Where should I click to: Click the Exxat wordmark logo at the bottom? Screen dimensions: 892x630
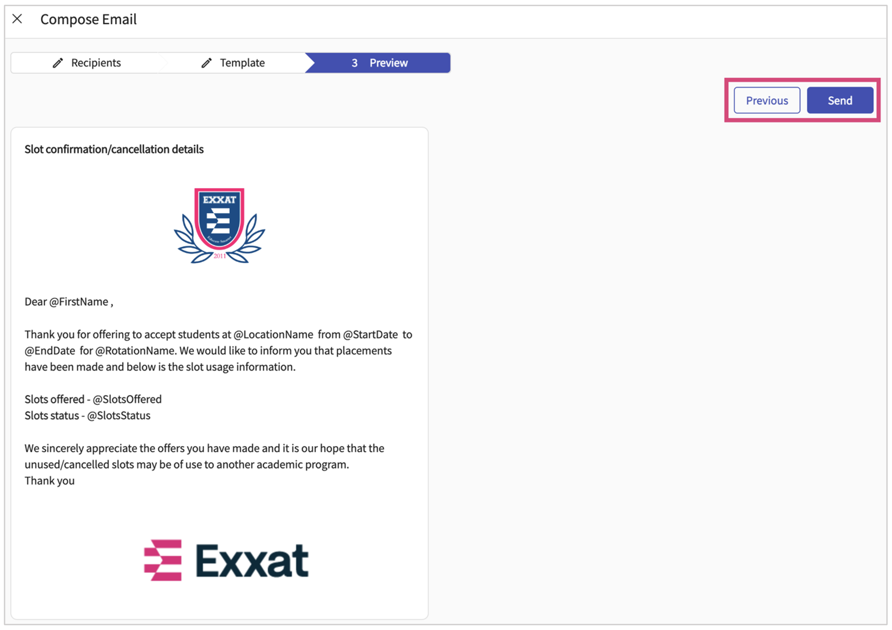click(226, 560)
